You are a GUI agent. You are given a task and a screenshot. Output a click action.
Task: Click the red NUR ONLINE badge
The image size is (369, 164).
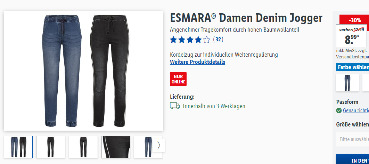pyautogui.click(x=178, y=79)
